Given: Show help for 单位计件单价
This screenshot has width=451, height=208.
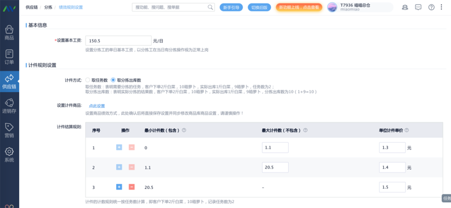Looking at the screenshot, I should 406,130.
